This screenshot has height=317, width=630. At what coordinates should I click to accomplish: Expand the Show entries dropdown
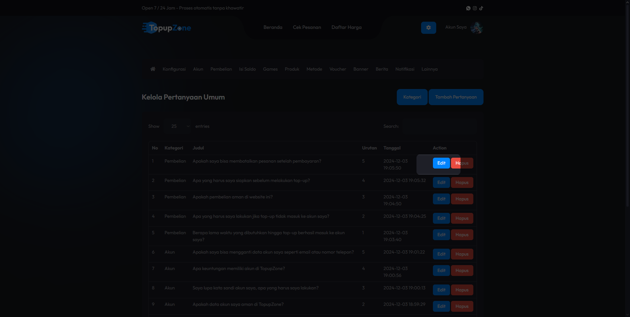tap(178, 126)
